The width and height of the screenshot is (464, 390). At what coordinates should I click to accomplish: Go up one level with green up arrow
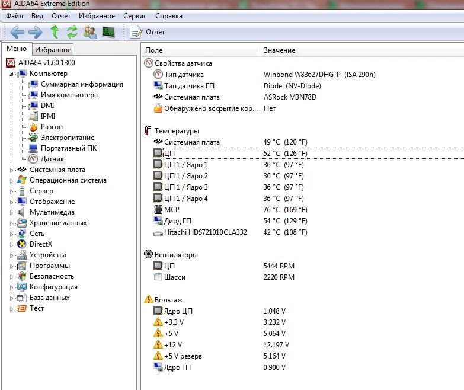pos(55,32)
